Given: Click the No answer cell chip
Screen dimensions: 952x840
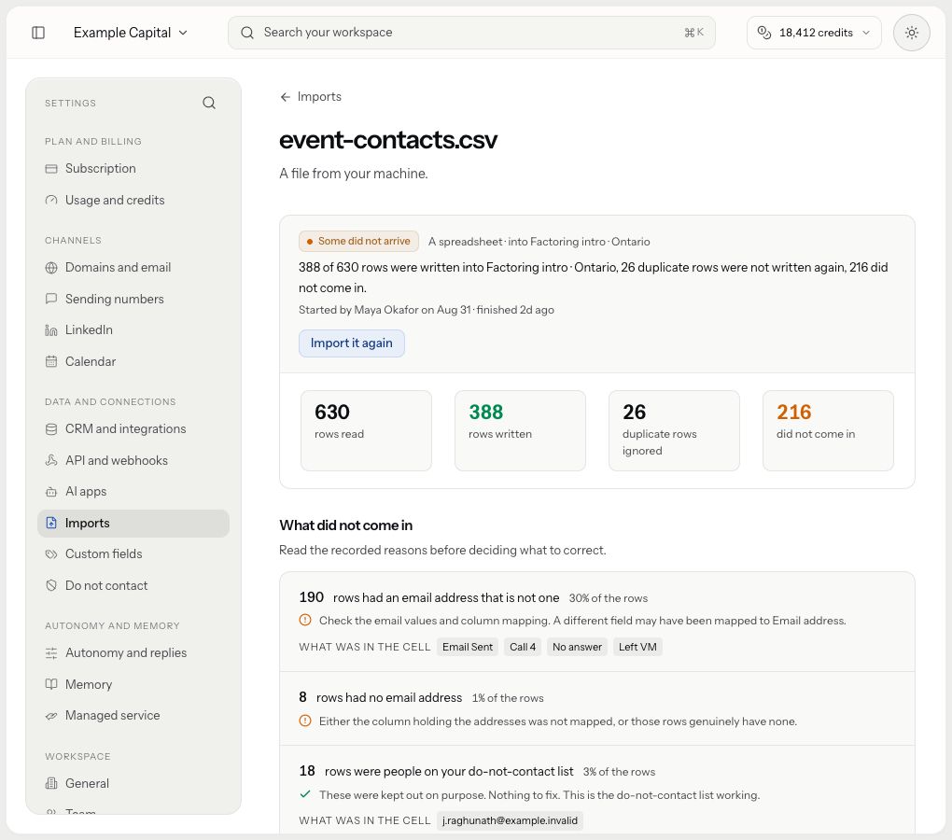Looking at the screenshot, I should 577,647.
